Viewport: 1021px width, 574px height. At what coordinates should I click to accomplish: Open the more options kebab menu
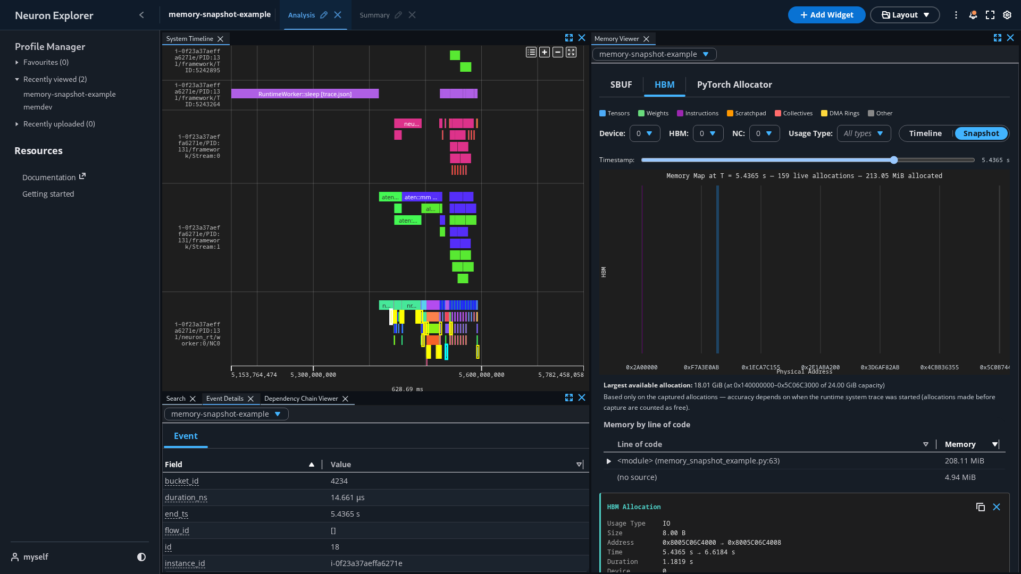point(956,15)
